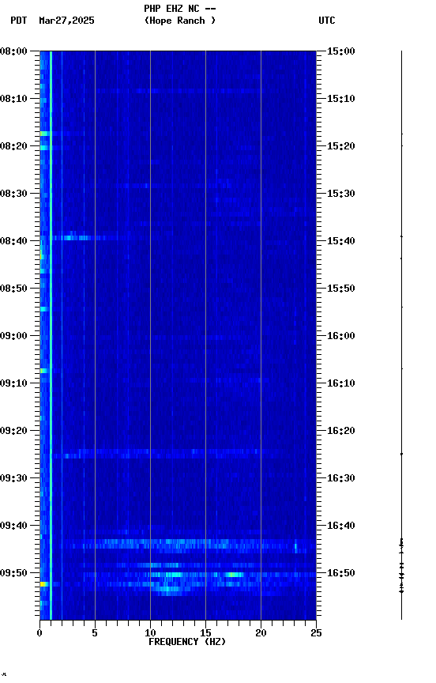Click the '10' frequency axis label
The image size is (436, 683).
[x=150, y=633]
